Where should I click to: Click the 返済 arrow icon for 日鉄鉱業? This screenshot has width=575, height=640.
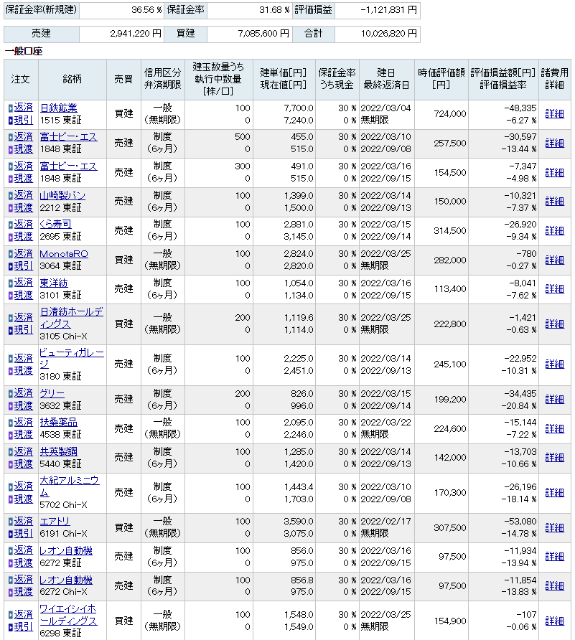click(x=10, y=108)
